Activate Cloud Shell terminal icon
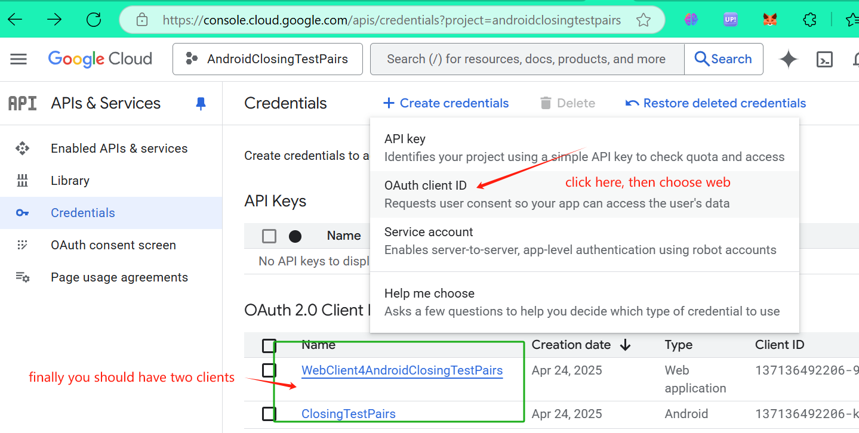The height and width of the screenshot is (433, 859). point(825,59)
